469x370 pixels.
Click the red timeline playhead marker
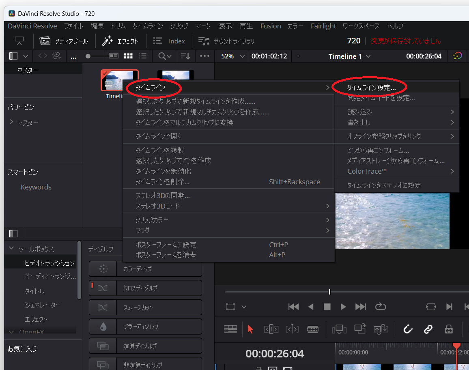(456, 346)
